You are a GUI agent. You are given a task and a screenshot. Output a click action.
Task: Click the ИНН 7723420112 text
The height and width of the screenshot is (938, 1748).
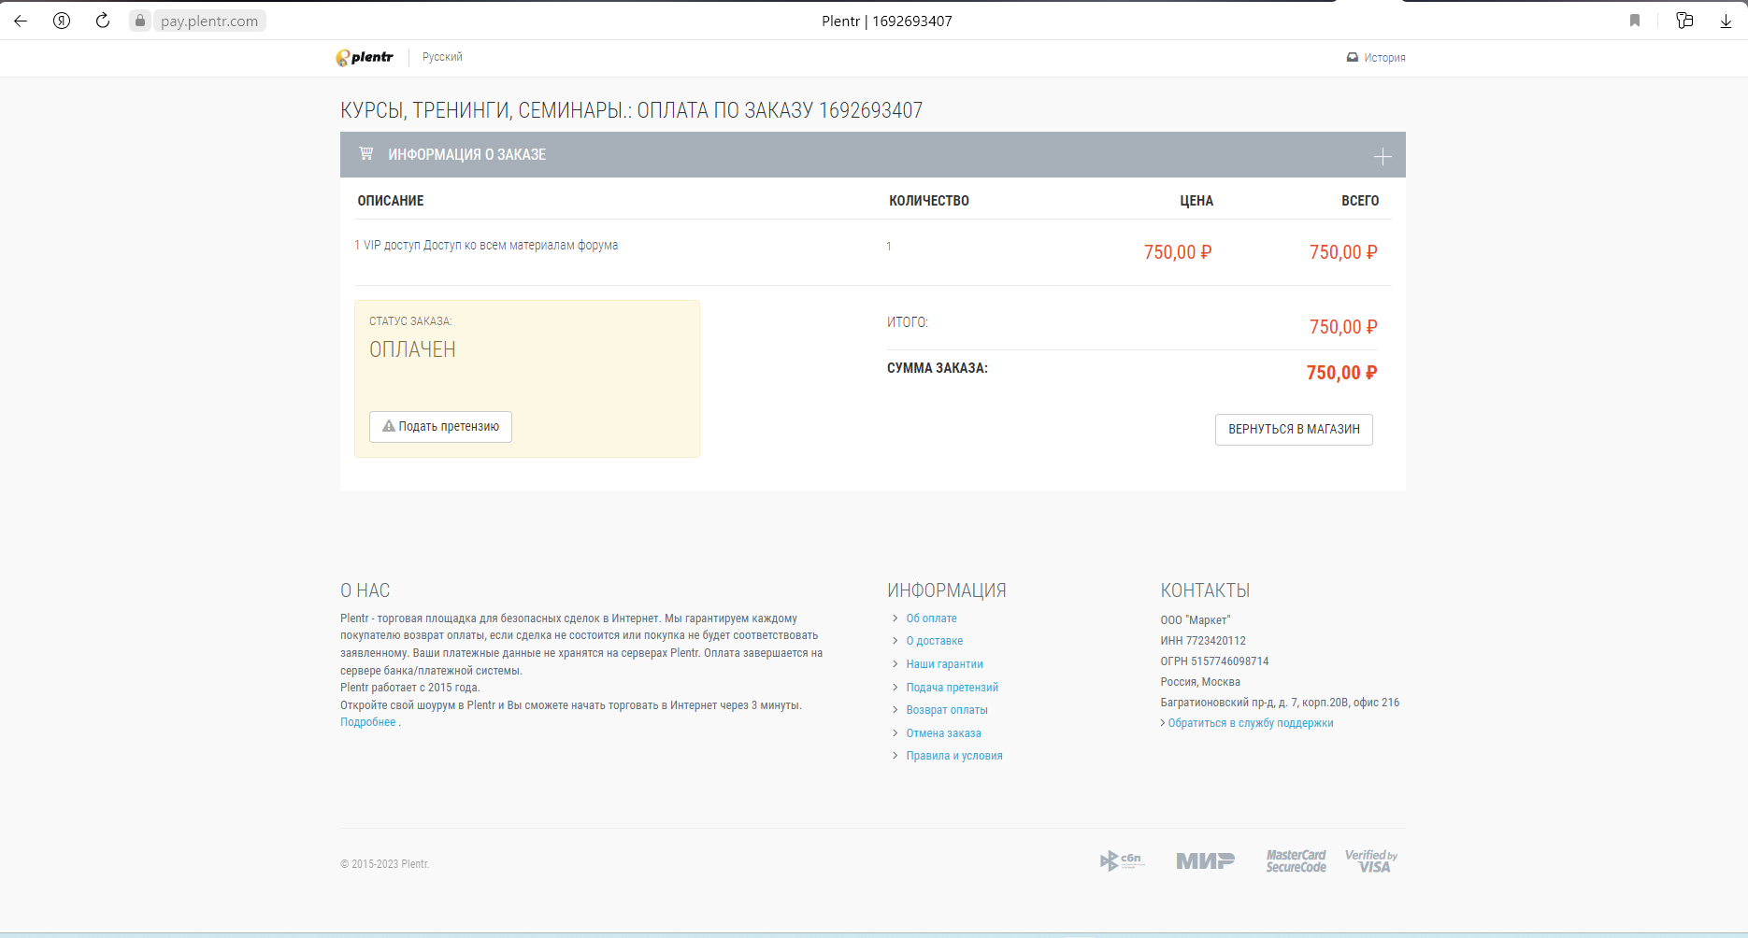tap(1203, 641)
